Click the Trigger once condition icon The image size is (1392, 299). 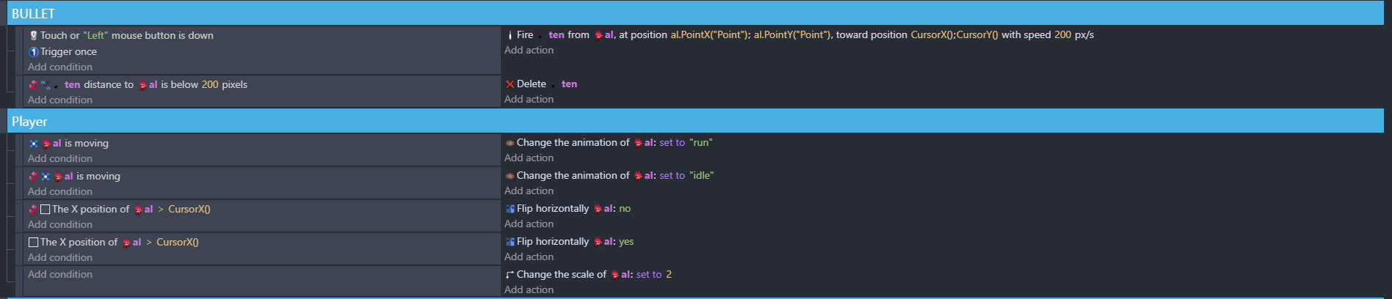click(x=33, y=51)
